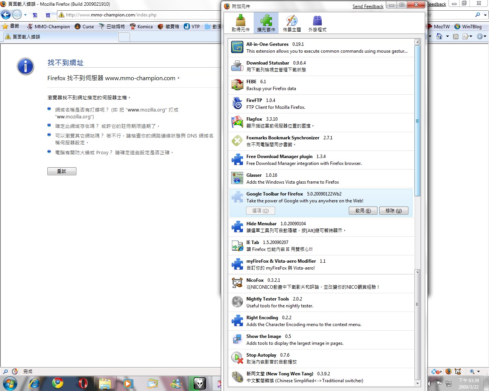This screenshot has width=489, height=391.
Task: Click the volume speaker icon in system tray
Action: click(431, 383)
